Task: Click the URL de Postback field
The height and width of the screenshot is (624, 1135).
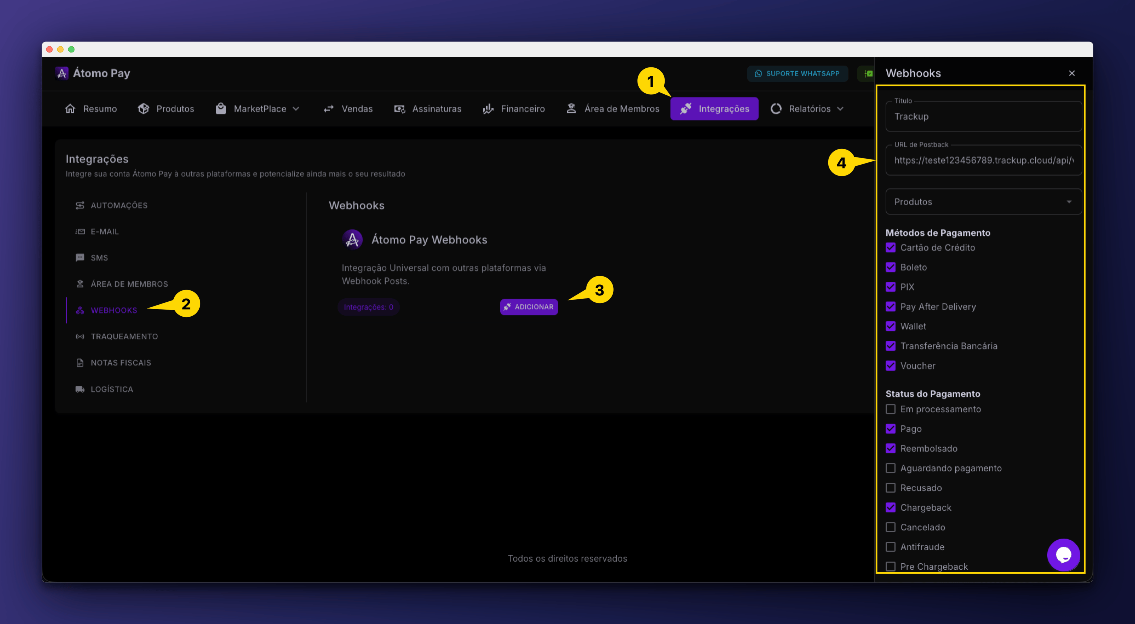Action: point(983,160)
